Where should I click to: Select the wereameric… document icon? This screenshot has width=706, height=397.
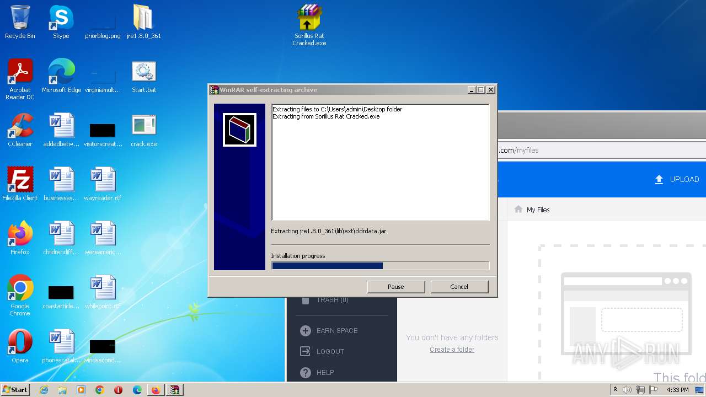103,238
